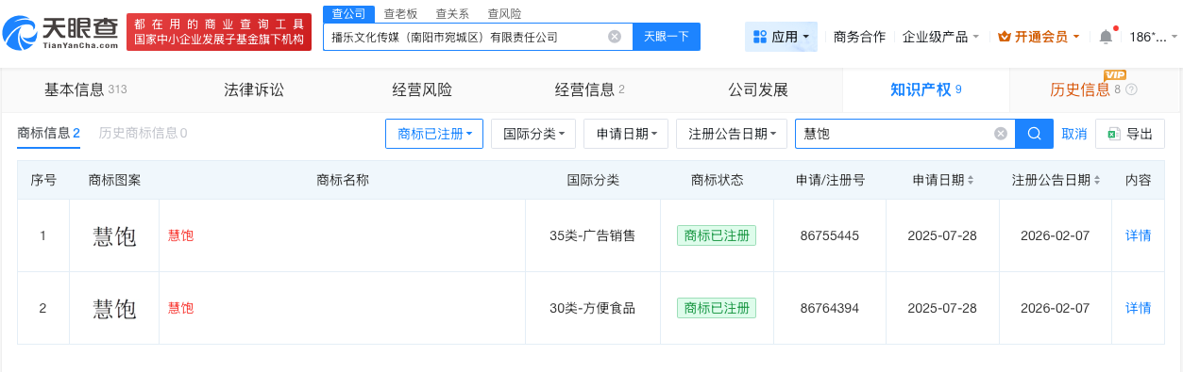This screenshot has width=1183, height=372.
Task: Click the help icon beside 历史信息
Action: (1132, 89)
